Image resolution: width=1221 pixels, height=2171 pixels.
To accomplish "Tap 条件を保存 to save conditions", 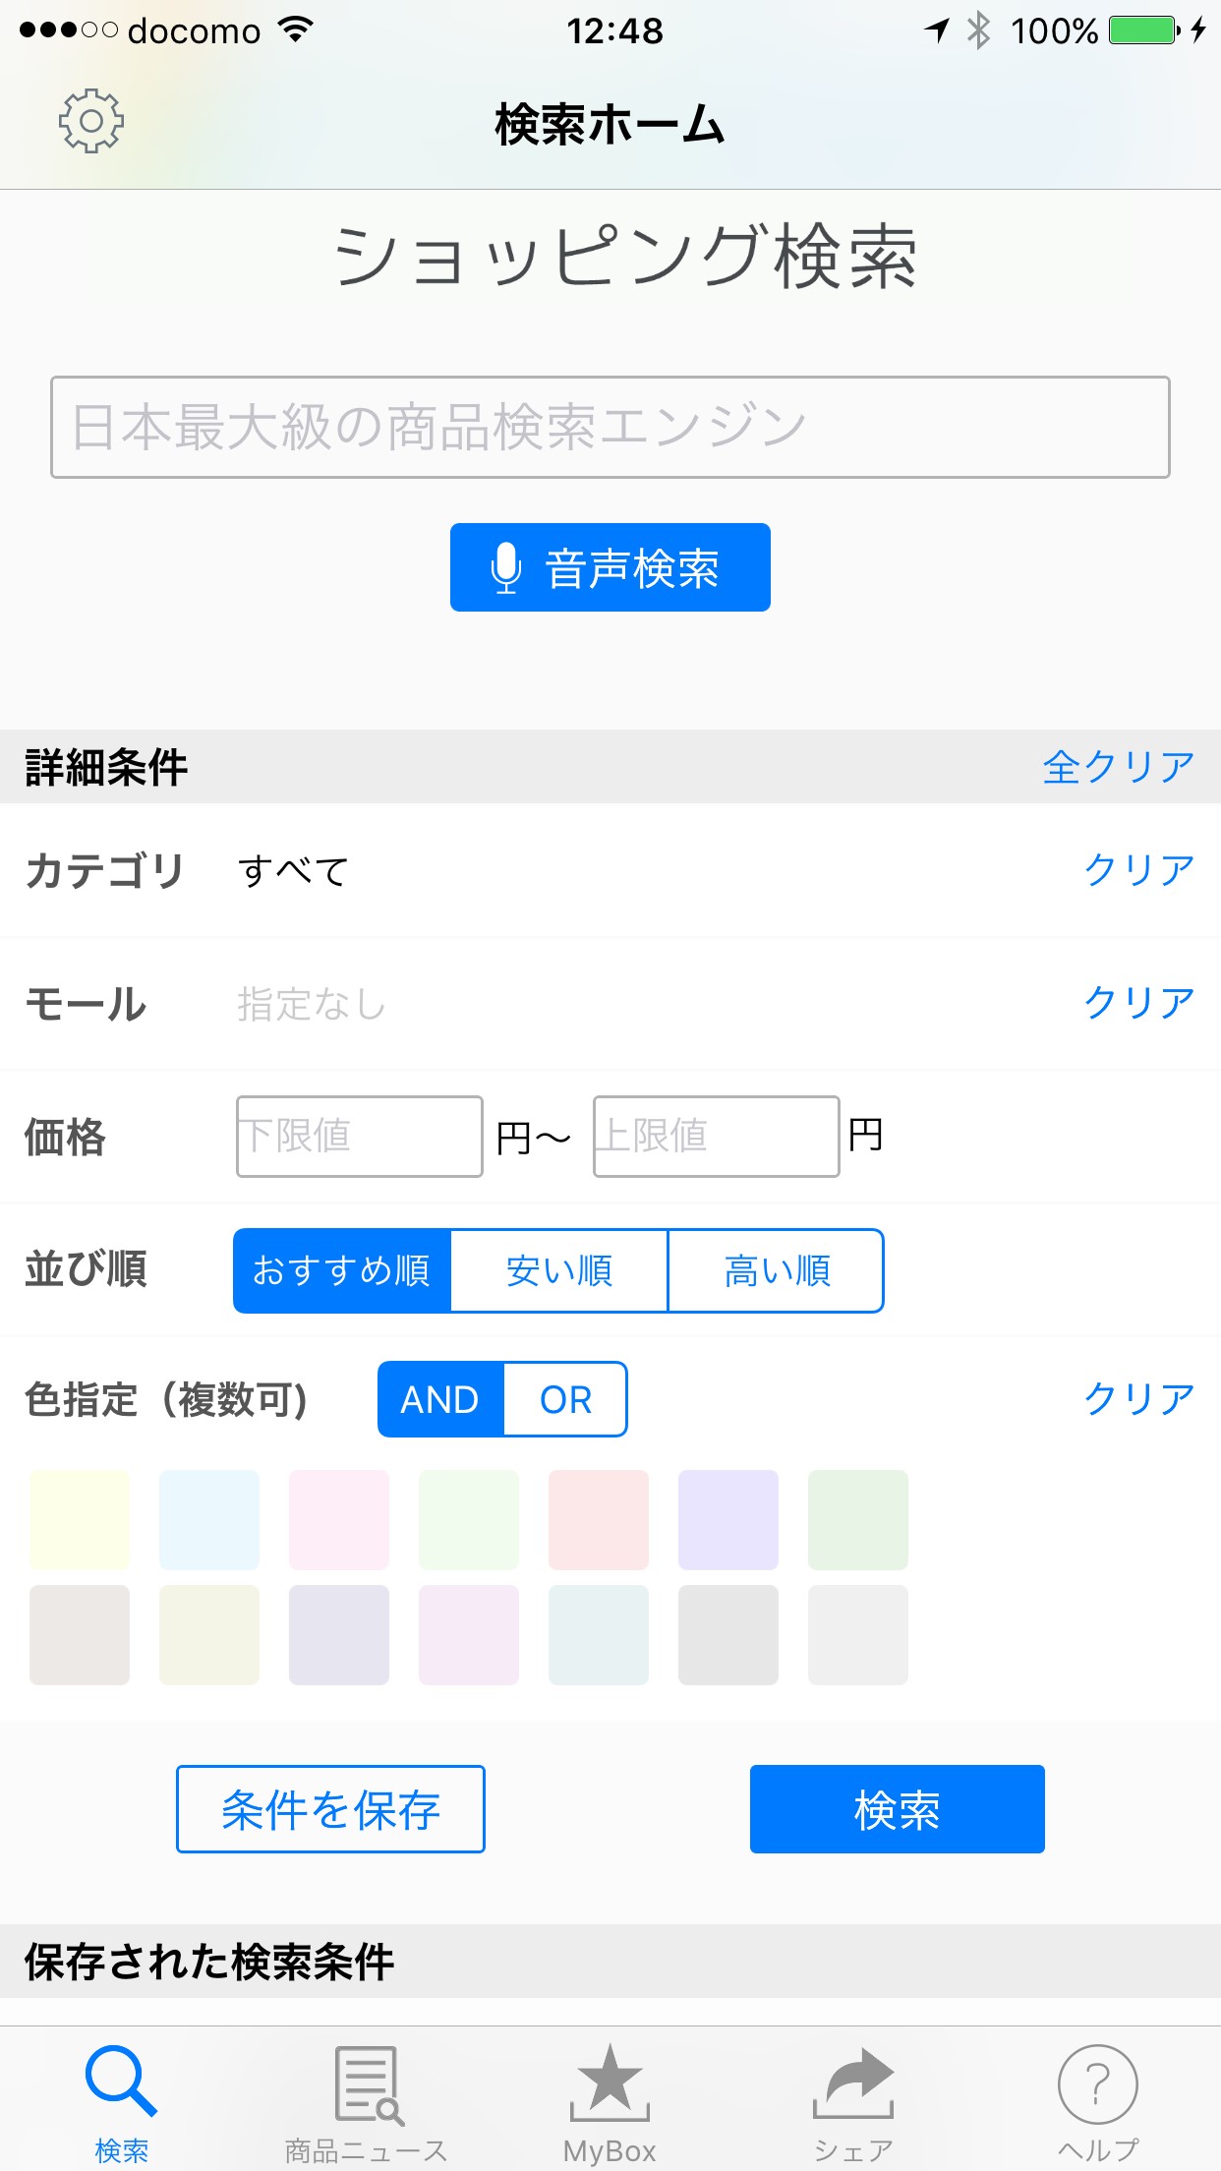I will tap(330, 1809).
